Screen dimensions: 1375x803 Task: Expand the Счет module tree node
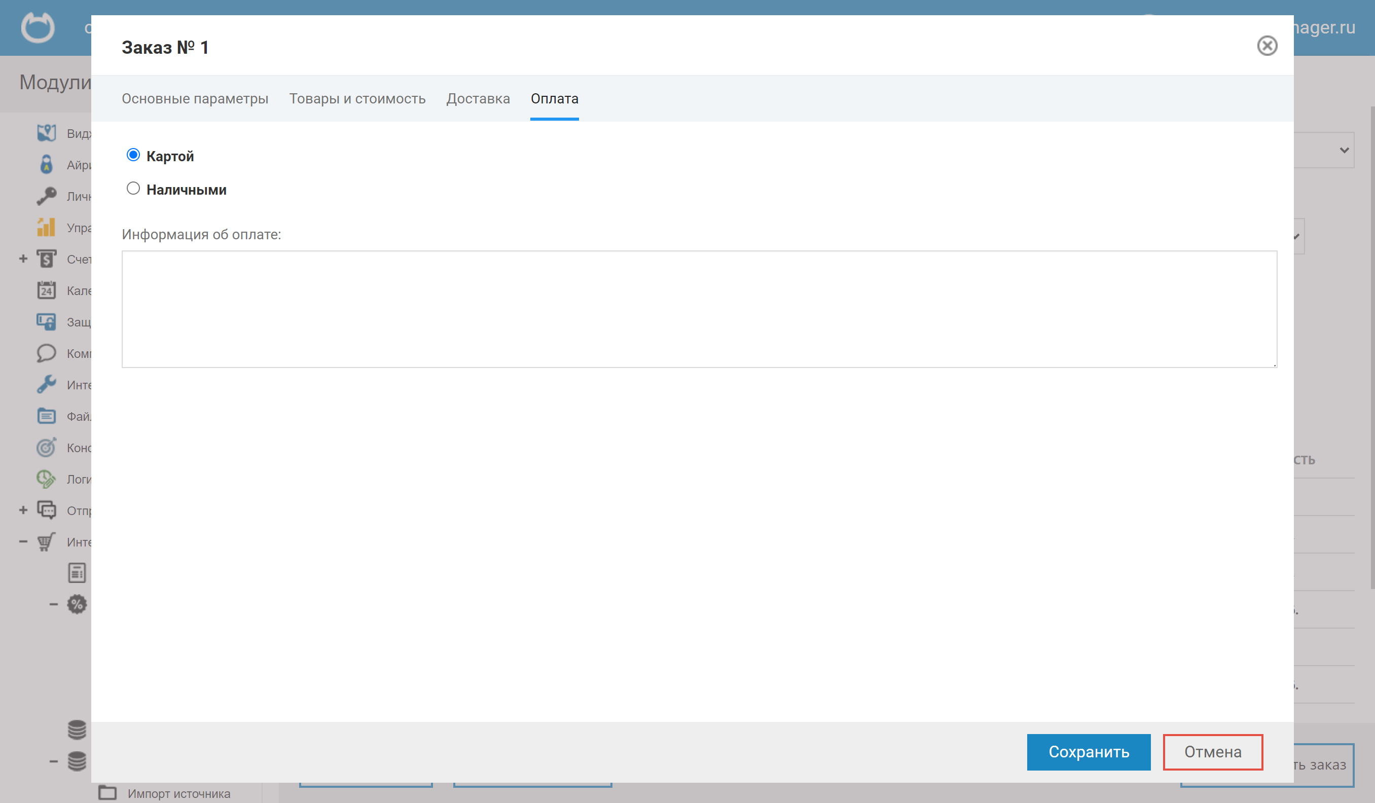point(23,259)
